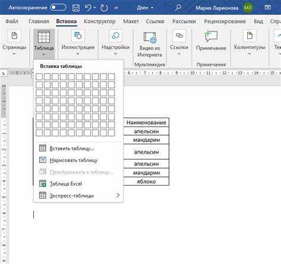This screenshot has height=264, width=281.
Task: Select the Вставка tab
Action: 66,21
